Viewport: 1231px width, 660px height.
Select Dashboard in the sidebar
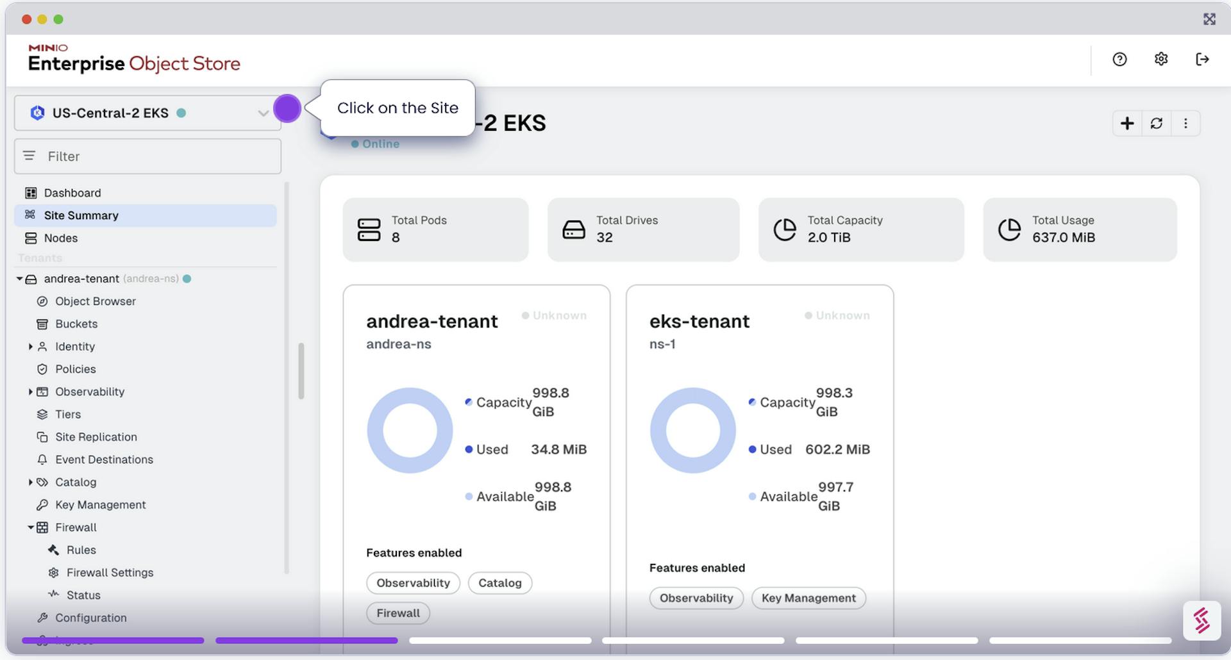72,193
